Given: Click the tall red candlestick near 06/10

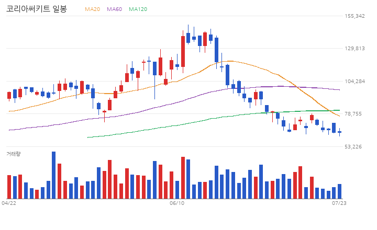Looking at the screenshot, I should tap(183, 51).
